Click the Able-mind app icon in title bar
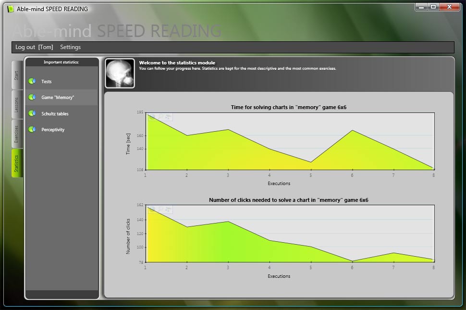Viewport: 466px width, 310px height. point(11,9)
